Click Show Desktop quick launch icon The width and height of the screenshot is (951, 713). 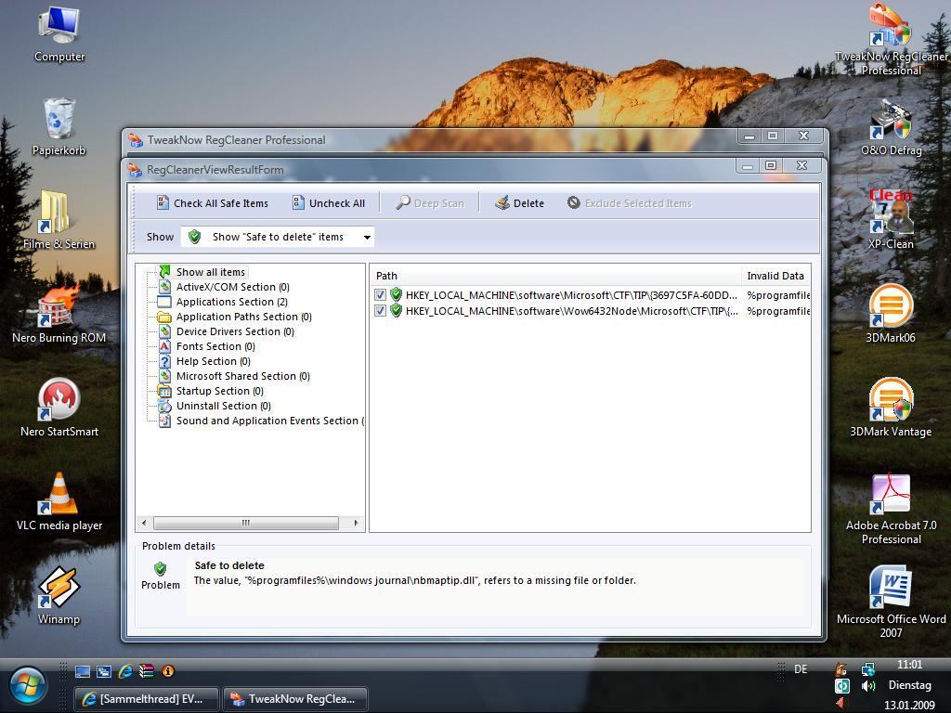(83, 671)
